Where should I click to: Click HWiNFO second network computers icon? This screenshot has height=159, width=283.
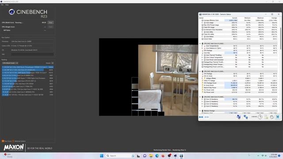pyautogui.click(x=246, y=117)
